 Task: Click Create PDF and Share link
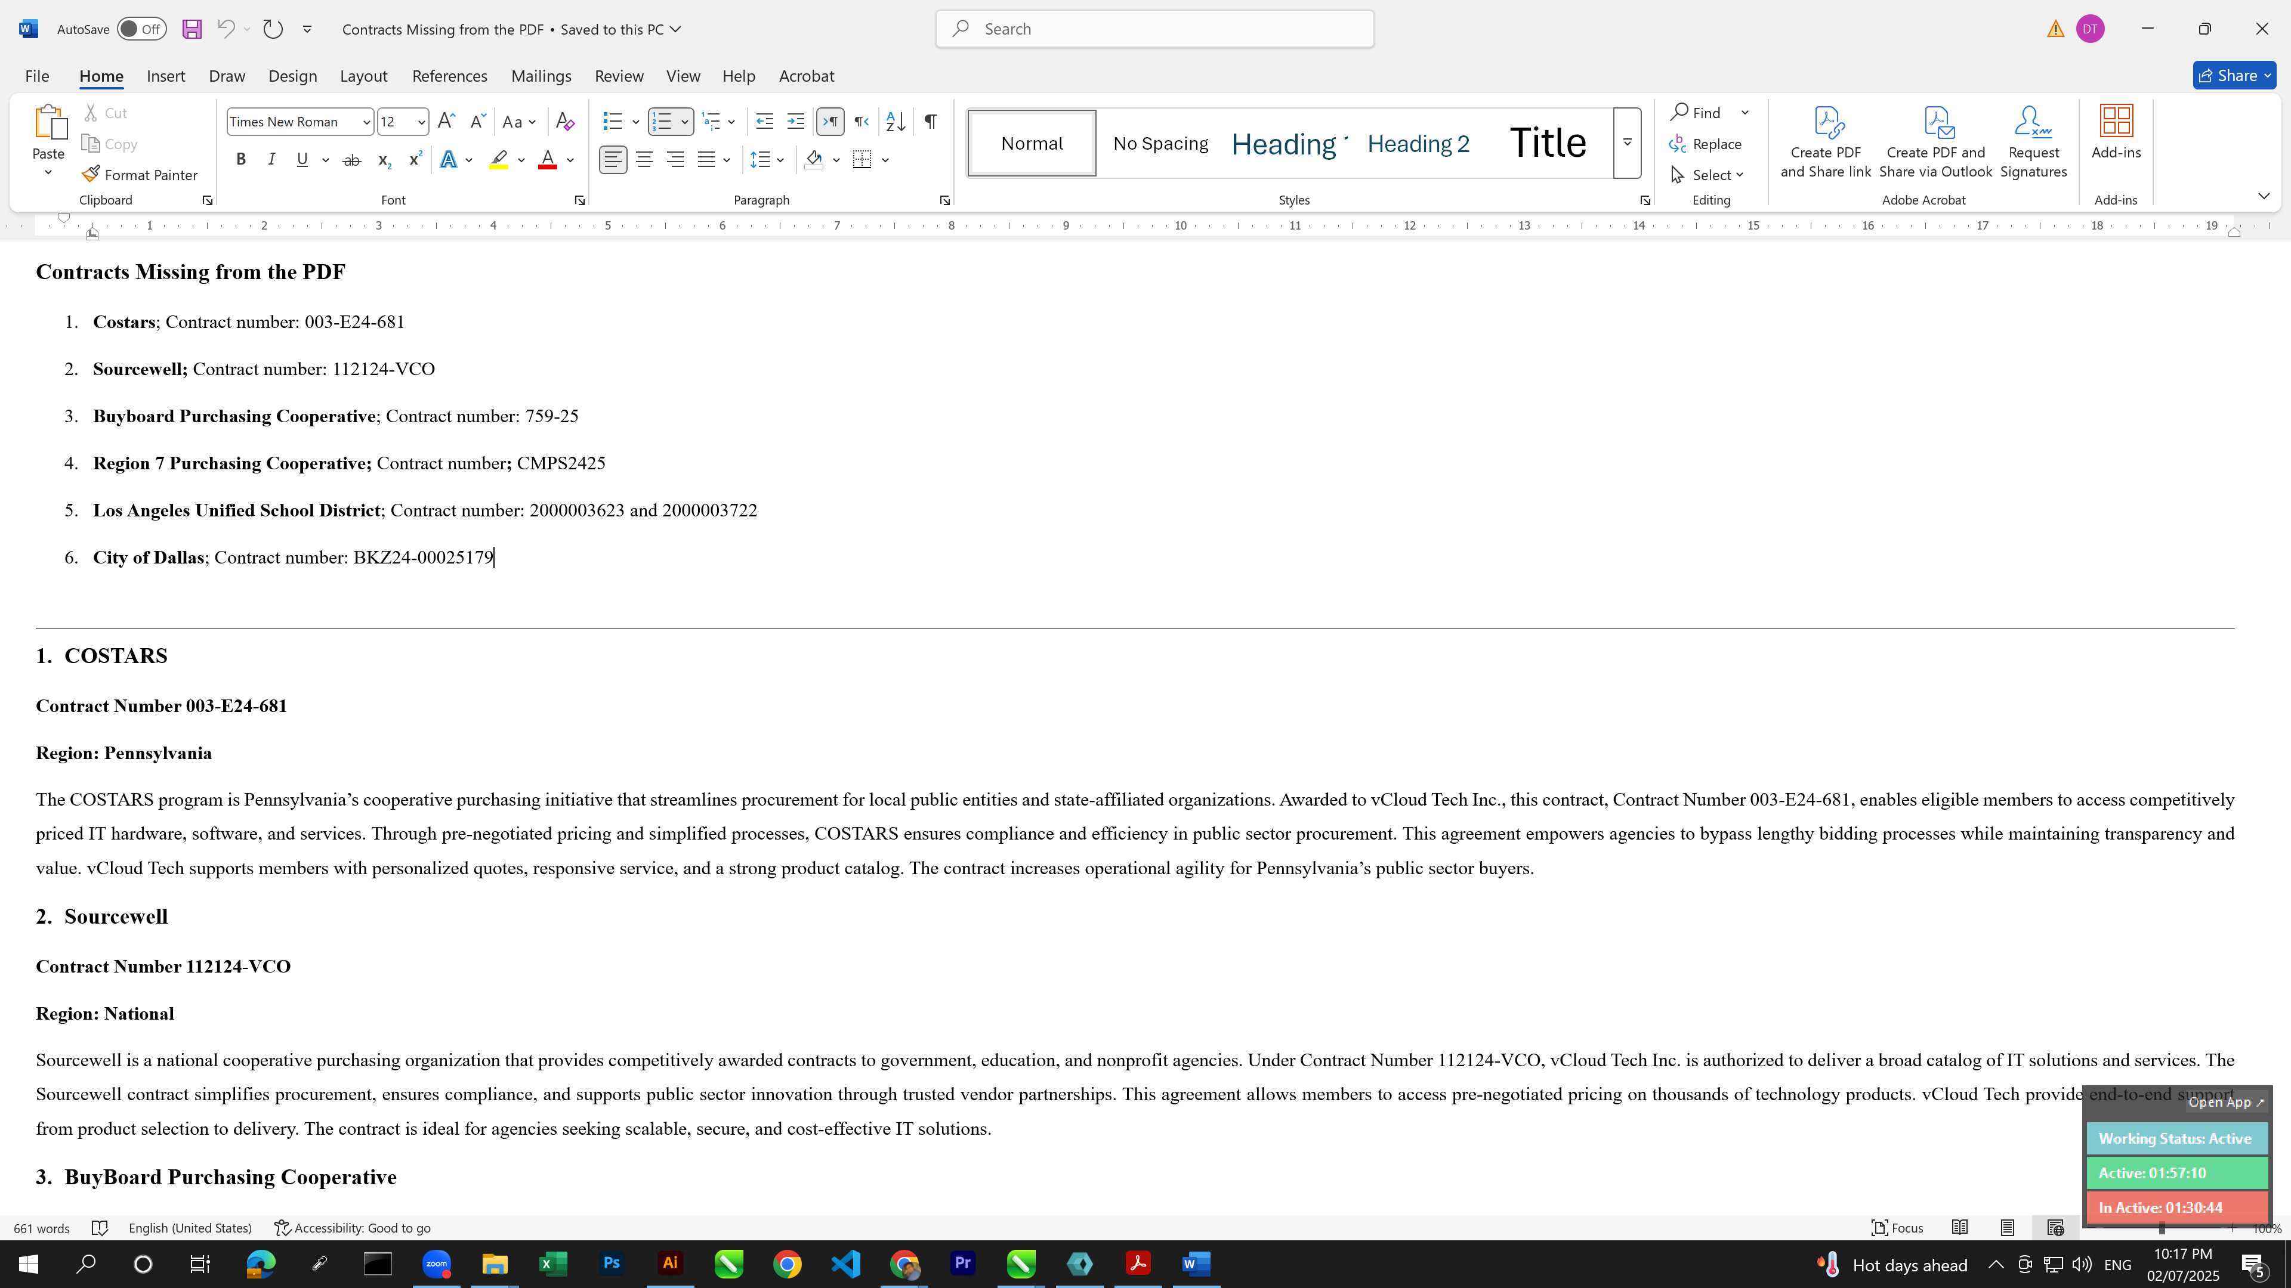tap(1826, 143)
